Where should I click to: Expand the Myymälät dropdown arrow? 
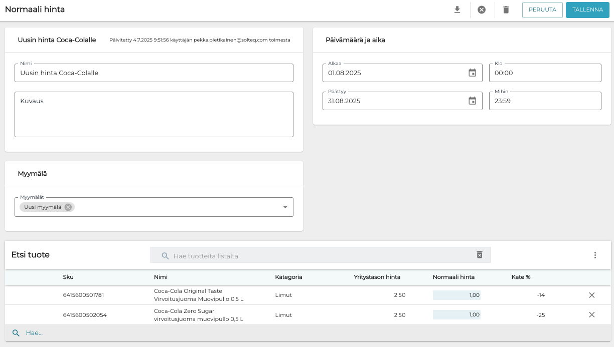pos(285,207)
